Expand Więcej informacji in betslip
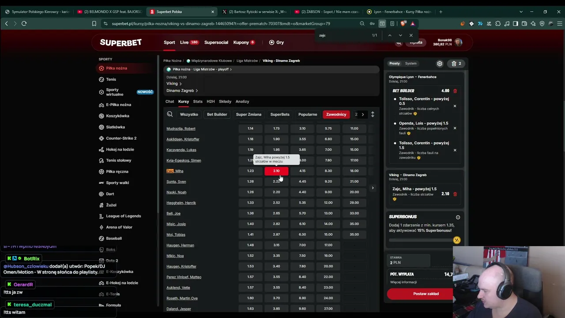The image size is (565, 318). point(403,282)
